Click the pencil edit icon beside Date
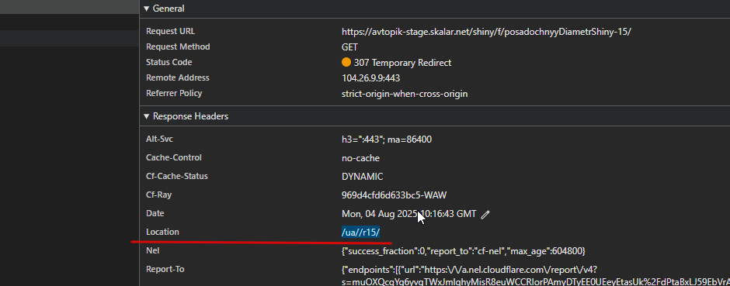Viewport: 730px width, 286px height. click(485, 215)
